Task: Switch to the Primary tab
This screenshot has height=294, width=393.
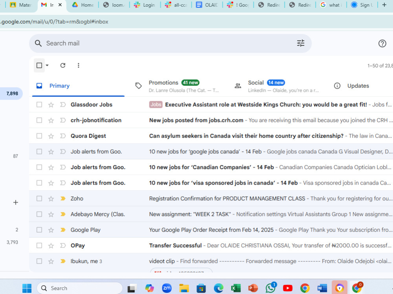Action: (78, 86)
